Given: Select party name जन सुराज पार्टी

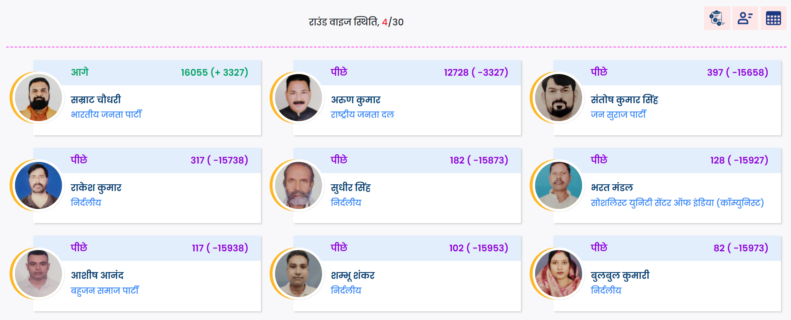Looking at the screenshot, I should (x=618, y=114).
